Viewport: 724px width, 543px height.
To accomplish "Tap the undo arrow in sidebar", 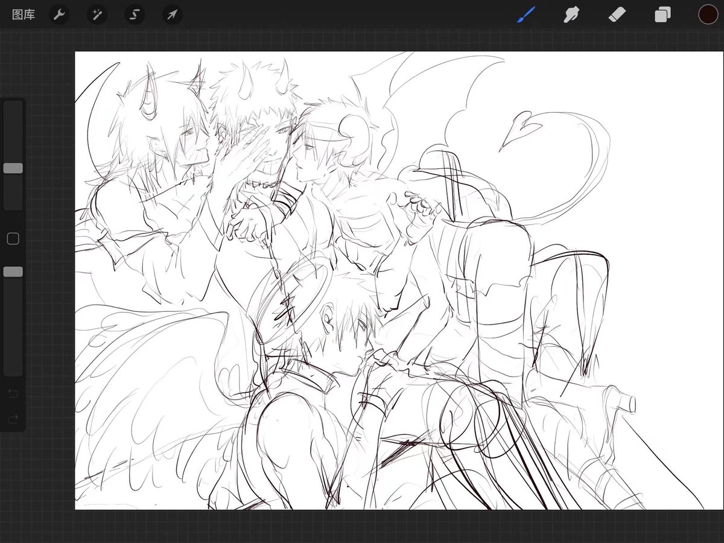I will pos(13,394).
